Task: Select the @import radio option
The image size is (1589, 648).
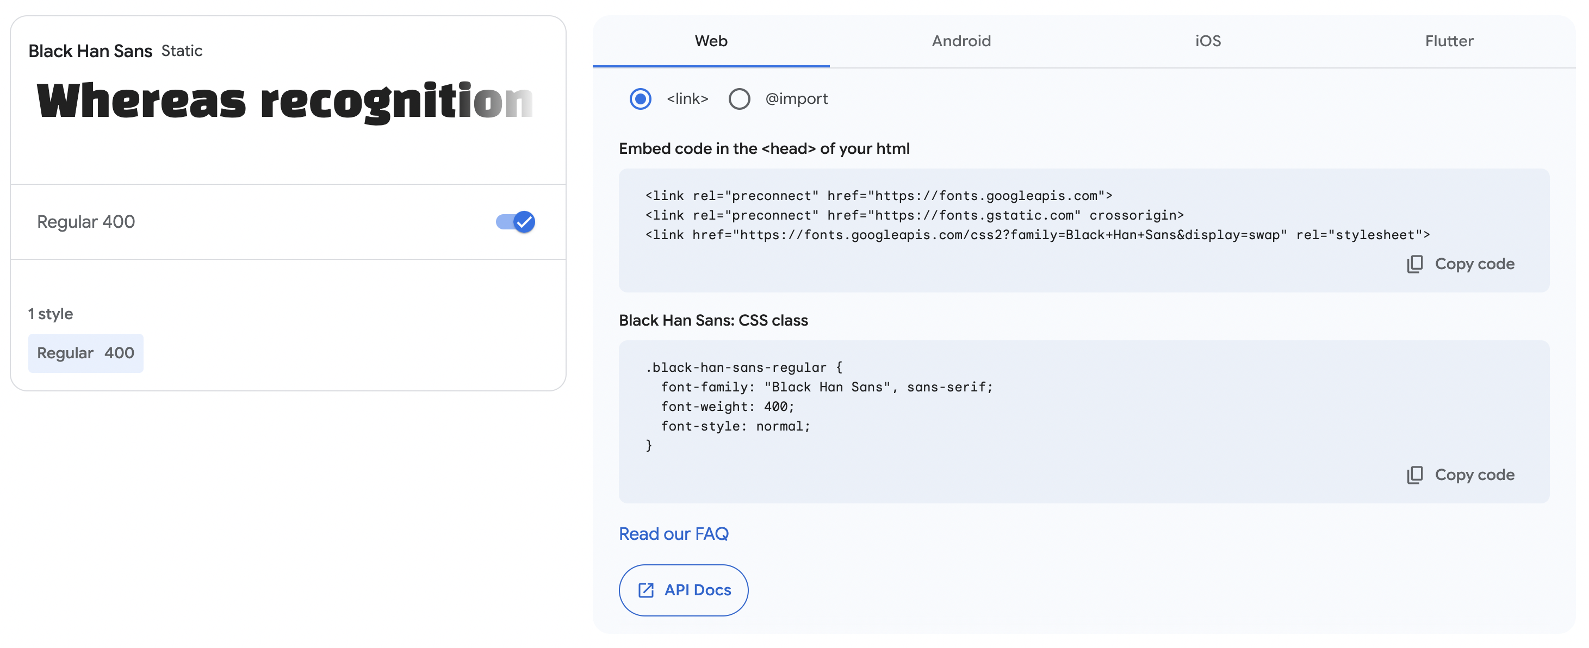Action: [739, 98]
